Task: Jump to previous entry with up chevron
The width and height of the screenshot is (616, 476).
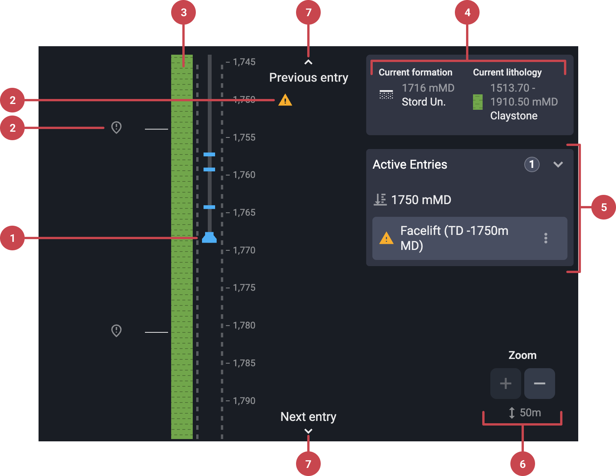Action: [x=308, y=62]
